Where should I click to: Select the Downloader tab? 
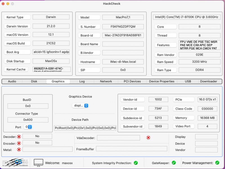[x=208, y=81]
